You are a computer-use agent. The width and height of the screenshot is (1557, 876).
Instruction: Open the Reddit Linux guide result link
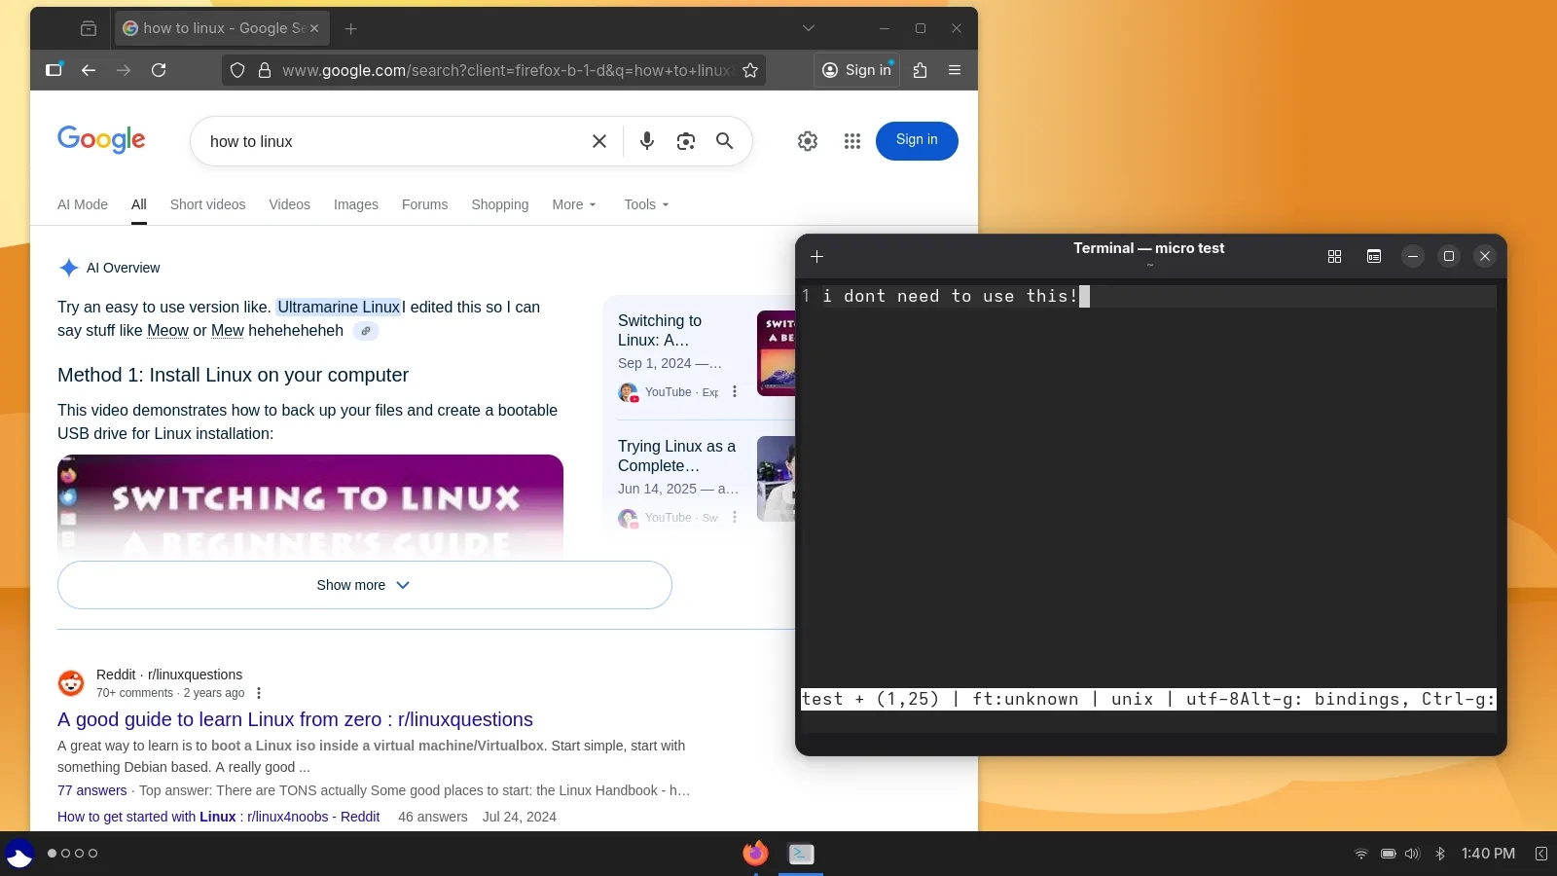point(295,719)
